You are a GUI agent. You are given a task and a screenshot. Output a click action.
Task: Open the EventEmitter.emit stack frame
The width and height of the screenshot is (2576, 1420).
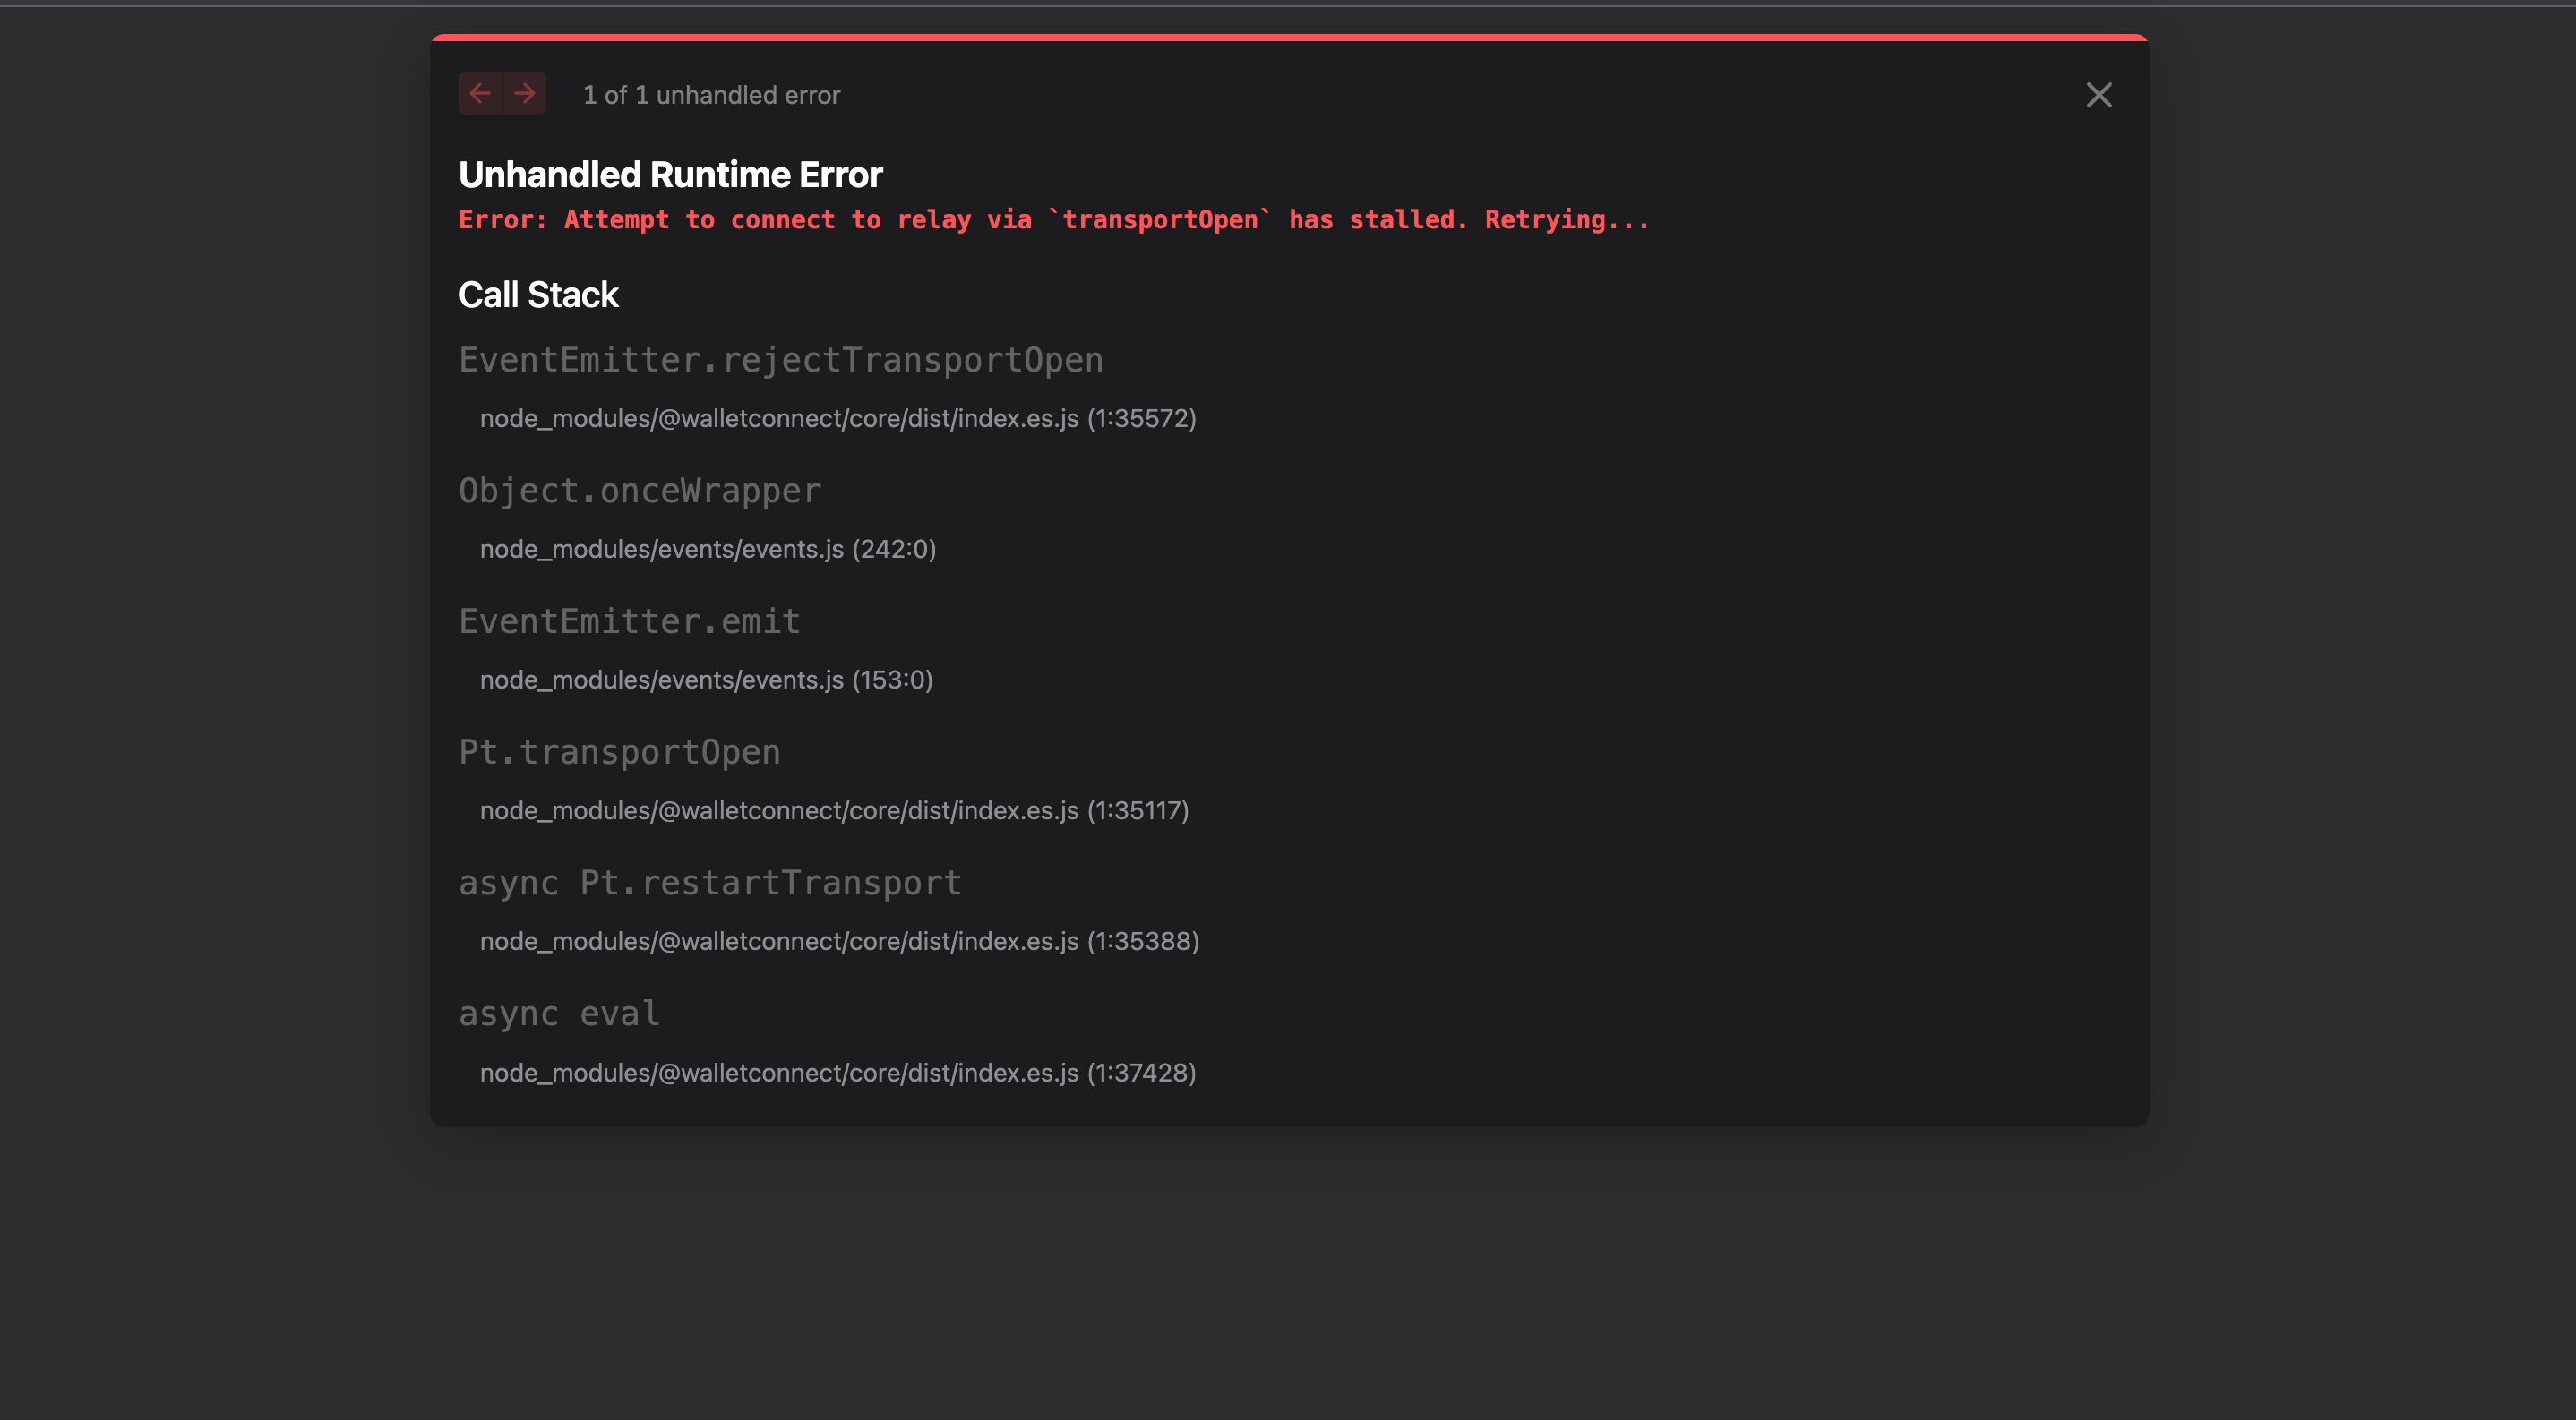(x=629, y=620)
